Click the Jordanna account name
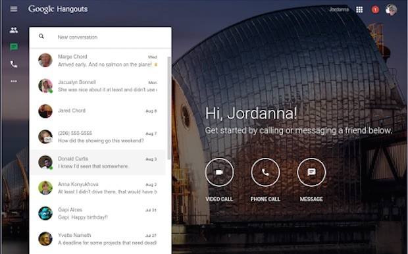This screenshot has height=254, width=408. click(339, 10)
